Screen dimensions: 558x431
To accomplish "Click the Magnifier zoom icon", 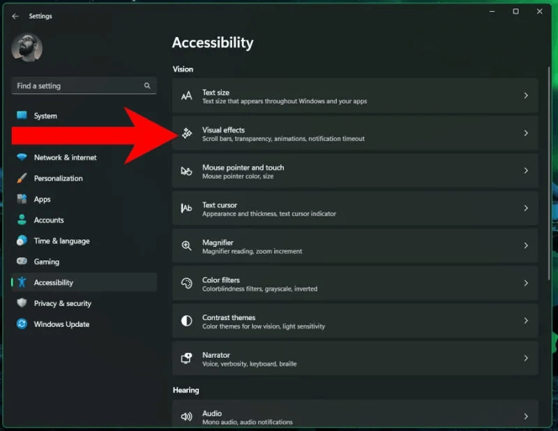I will coord(186,246).
